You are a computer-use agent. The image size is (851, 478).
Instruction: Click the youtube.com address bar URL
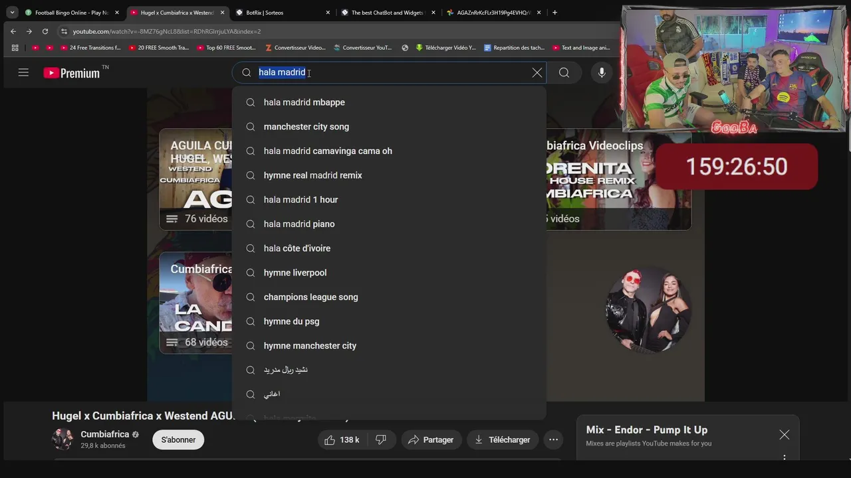coord(166,31)
